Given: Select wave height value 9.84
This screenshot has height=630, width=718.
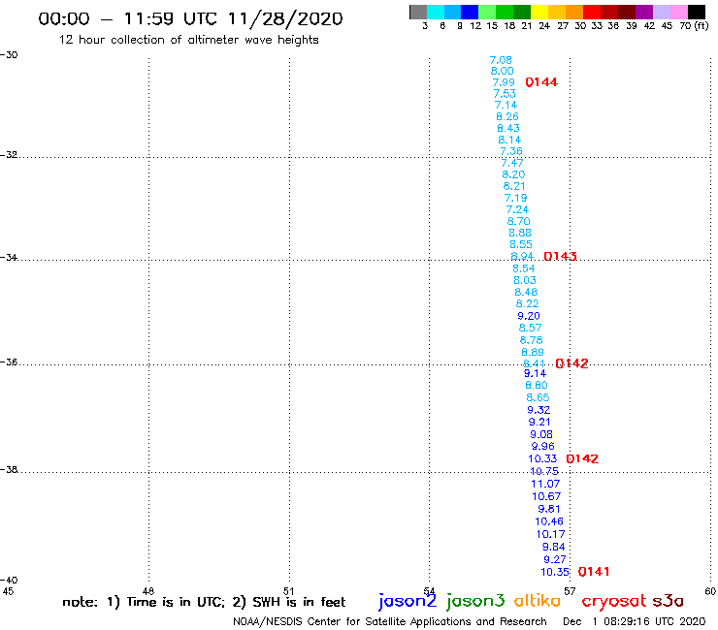Looking at the screenshot, I should tap(553, 548).
